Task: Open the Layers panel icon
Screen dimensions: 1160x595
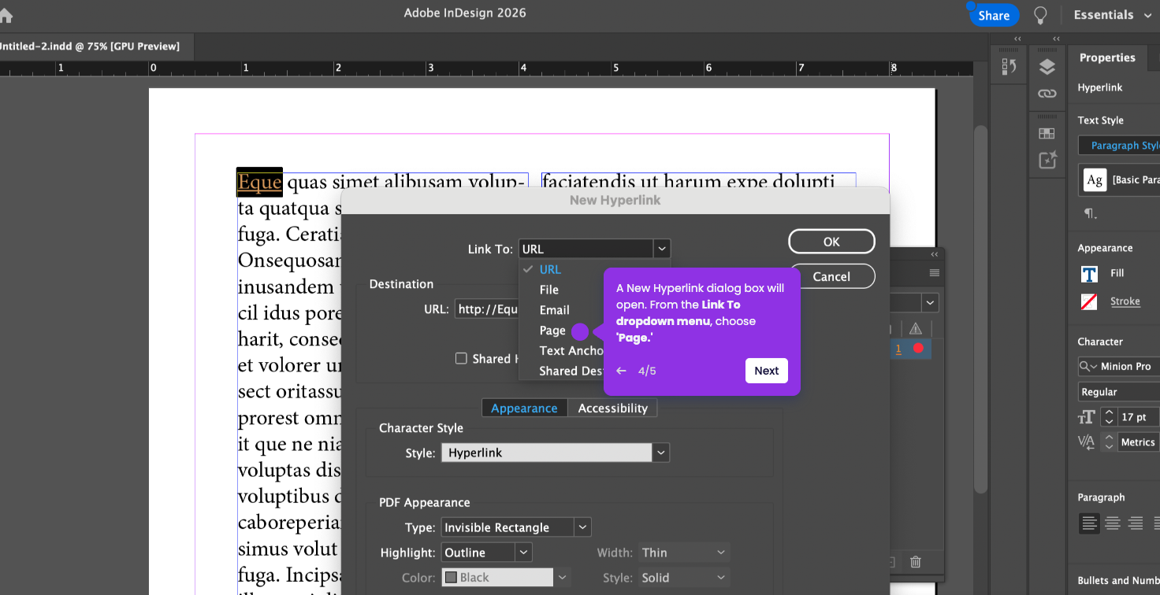Action: [x=1047, y=68]
